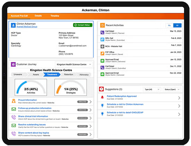Click phone icon for Share clinical trial information
This screenshot has width=191, height=146.
[14, 117]
